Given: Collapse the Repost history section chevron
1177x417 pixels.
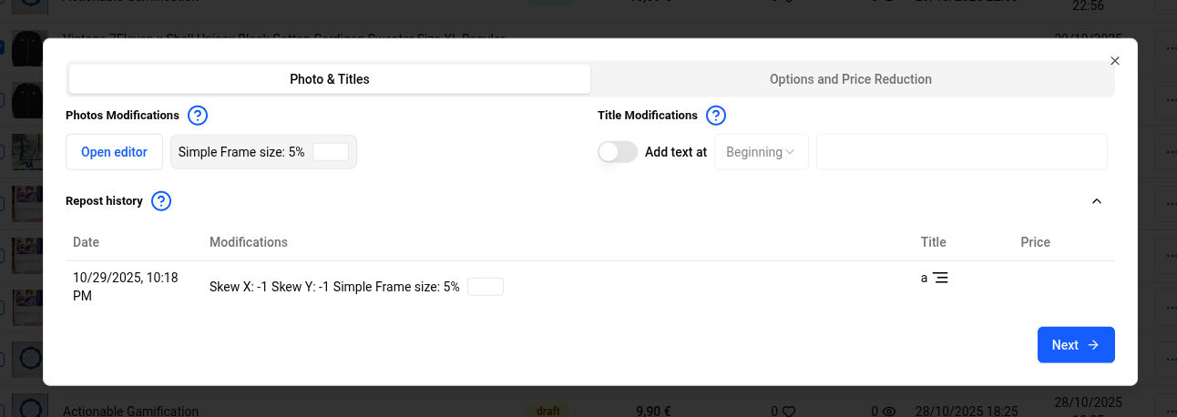Looking at the screenshot, I should 1097,201.
